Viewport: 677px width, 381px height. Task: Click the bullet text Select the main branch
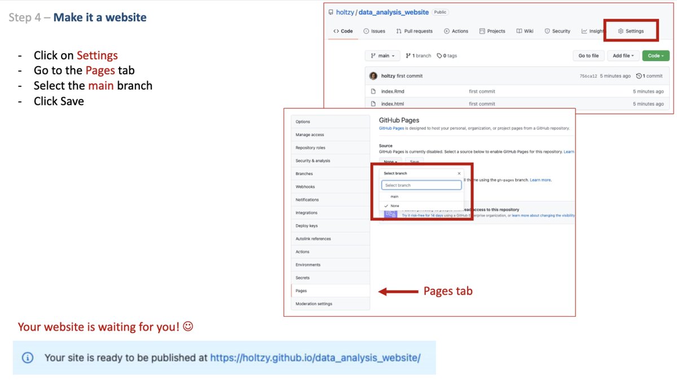(x=93, y=86)
